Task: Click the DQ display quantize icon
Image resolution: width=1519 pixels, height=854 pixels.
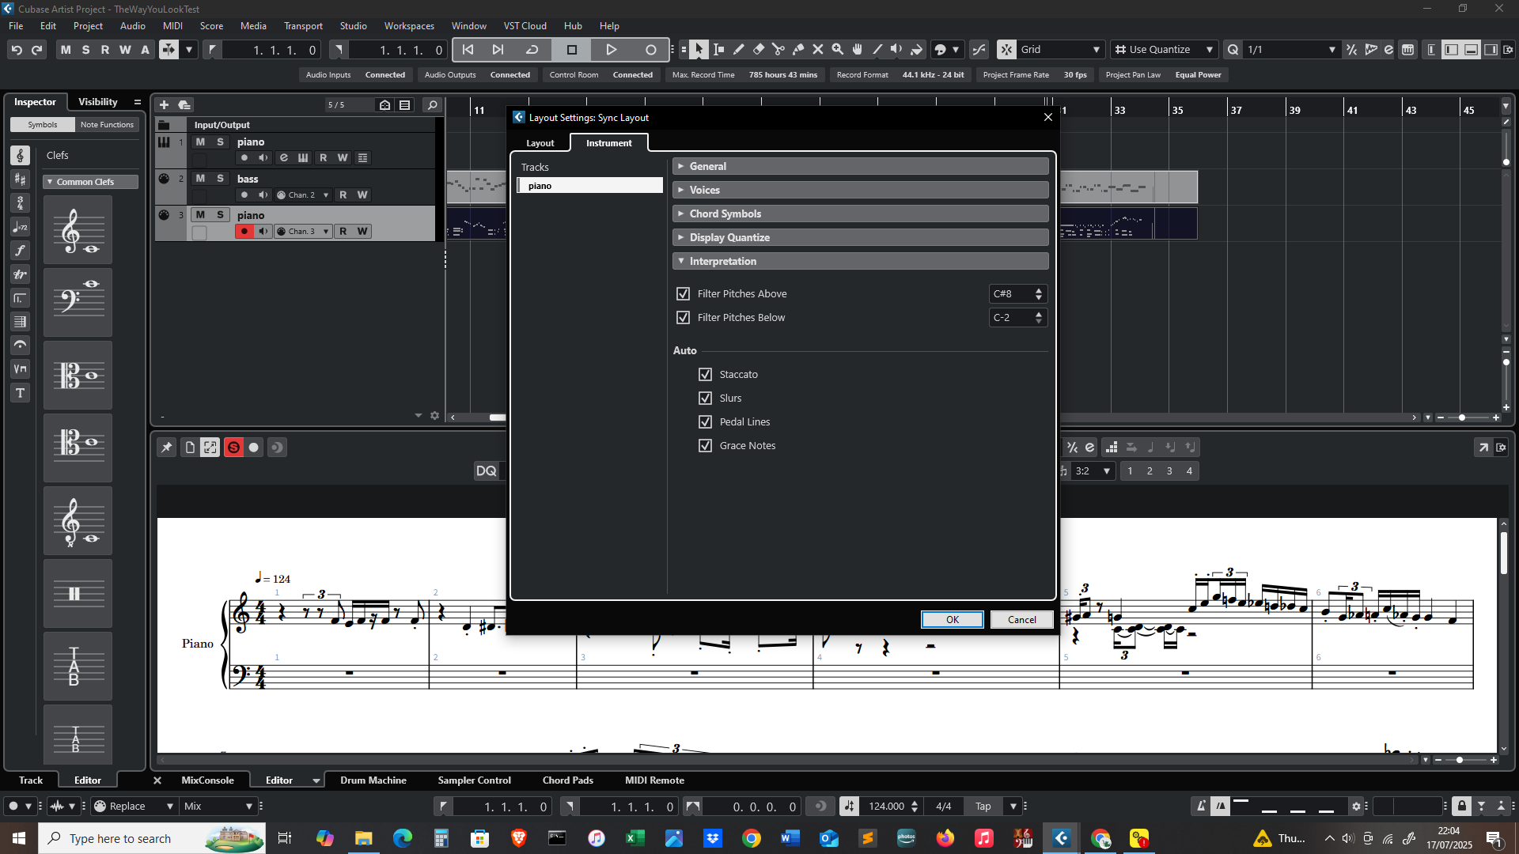Action: (x=486, y=470)
